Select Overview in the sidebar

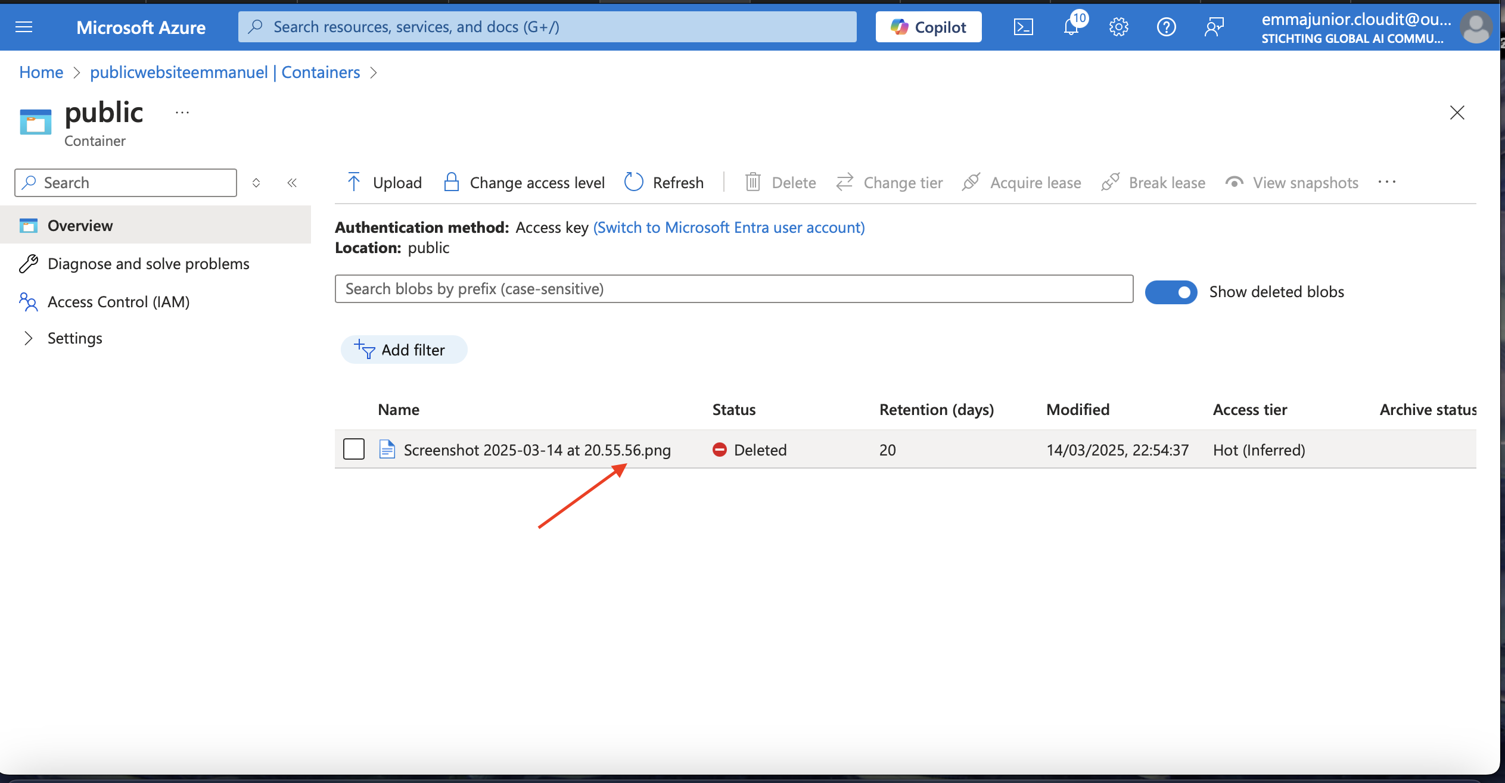point(156,226)
